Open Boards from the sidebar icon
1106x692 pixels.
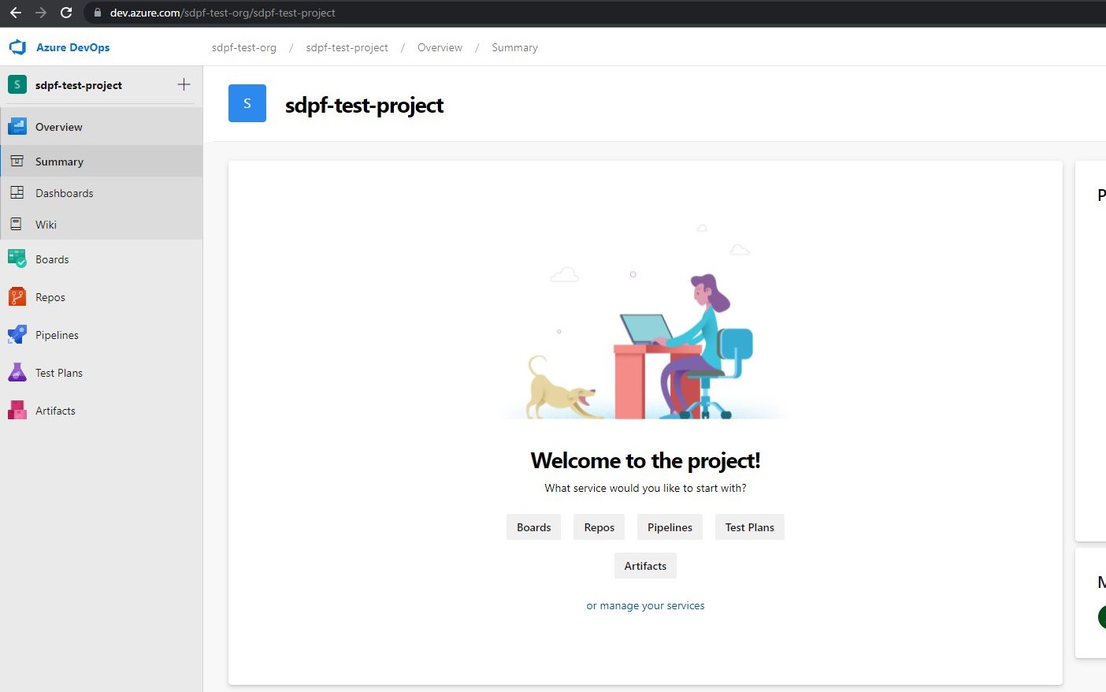[x=17, y=259]
